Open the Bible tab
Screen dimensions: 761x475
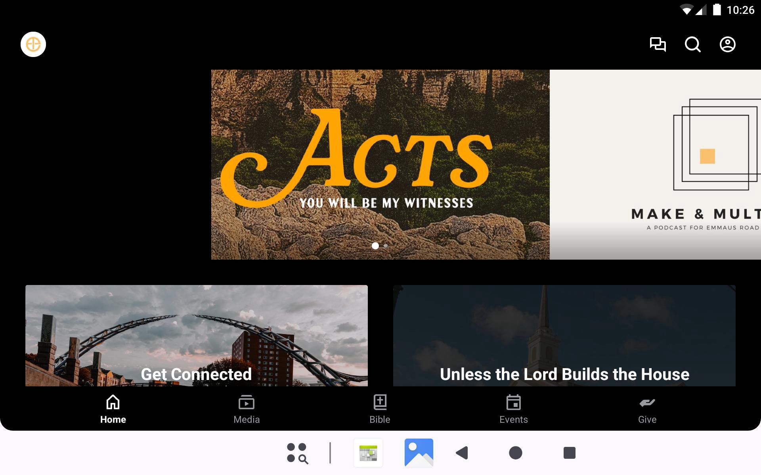(x=380, y=409)
